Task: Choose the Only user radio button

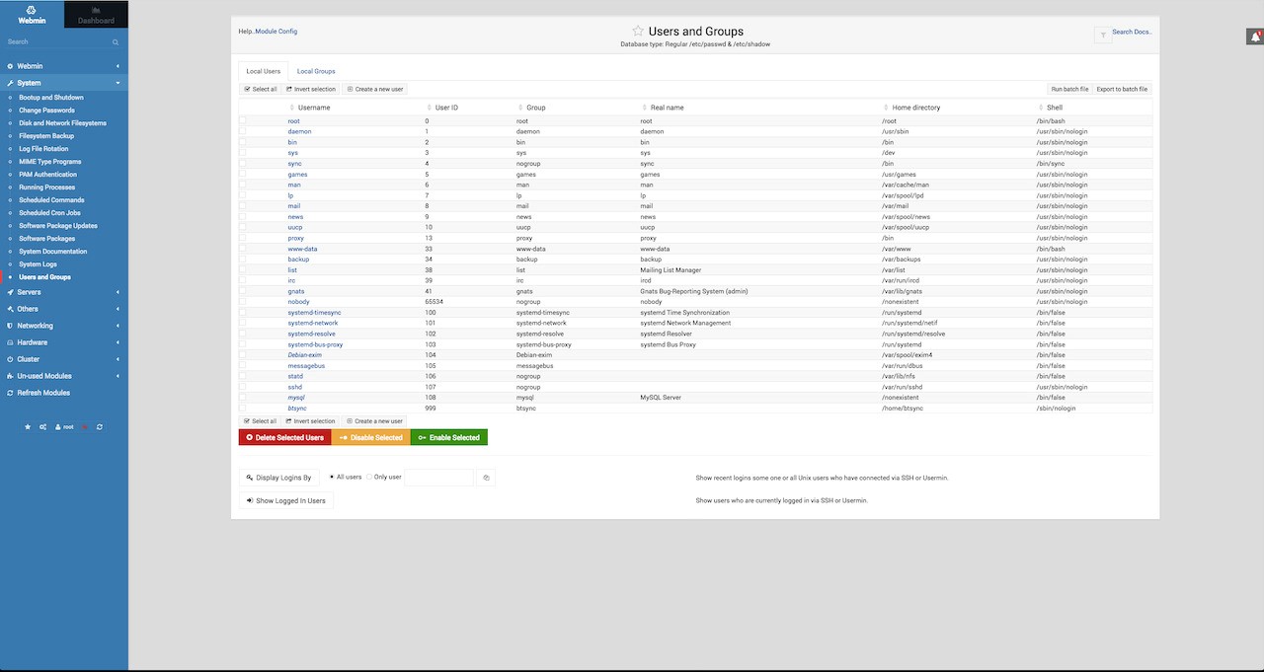Action: (367, 477)
